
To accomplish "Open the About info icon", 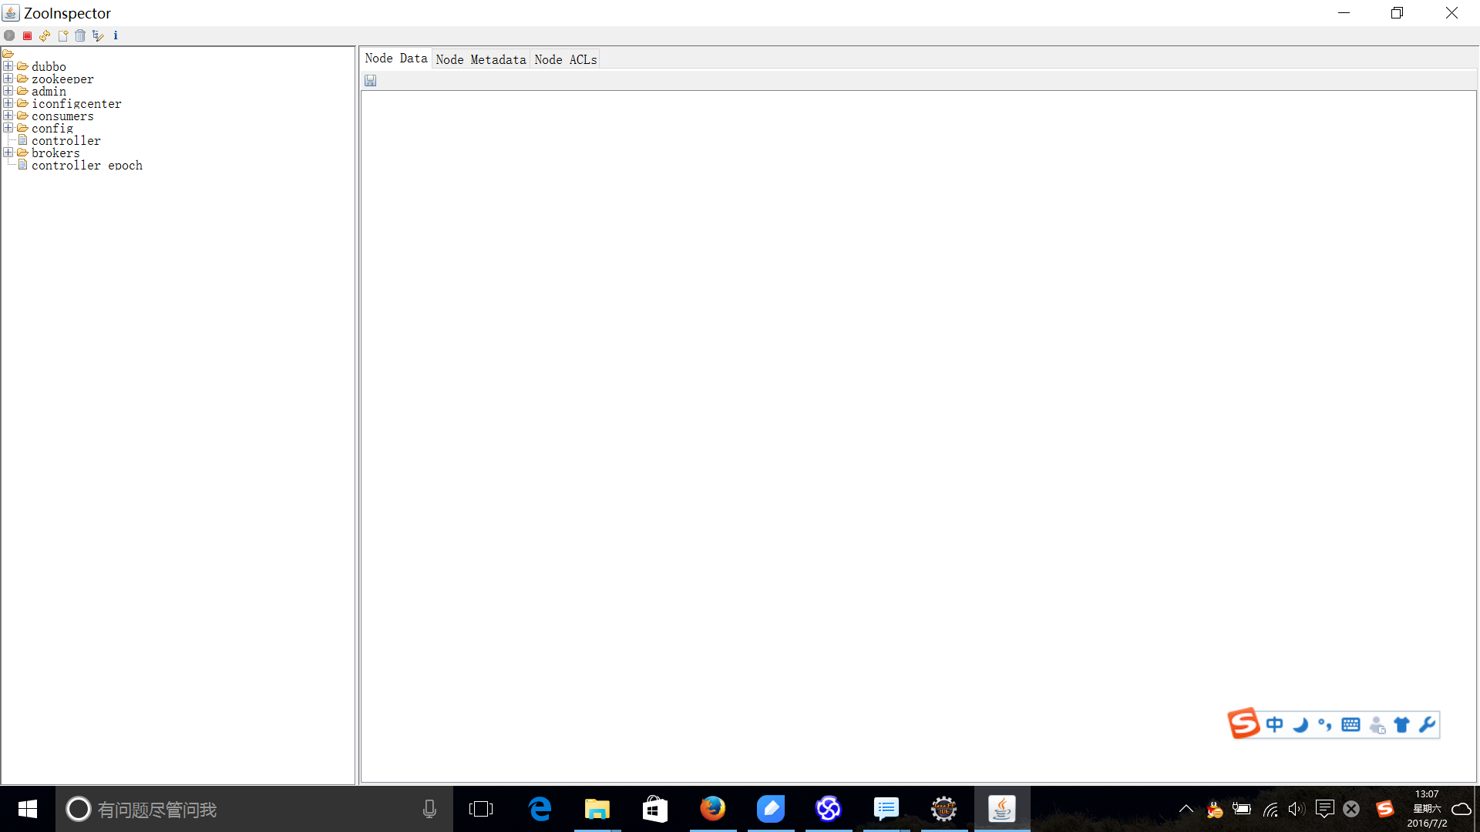I will 116,35.
